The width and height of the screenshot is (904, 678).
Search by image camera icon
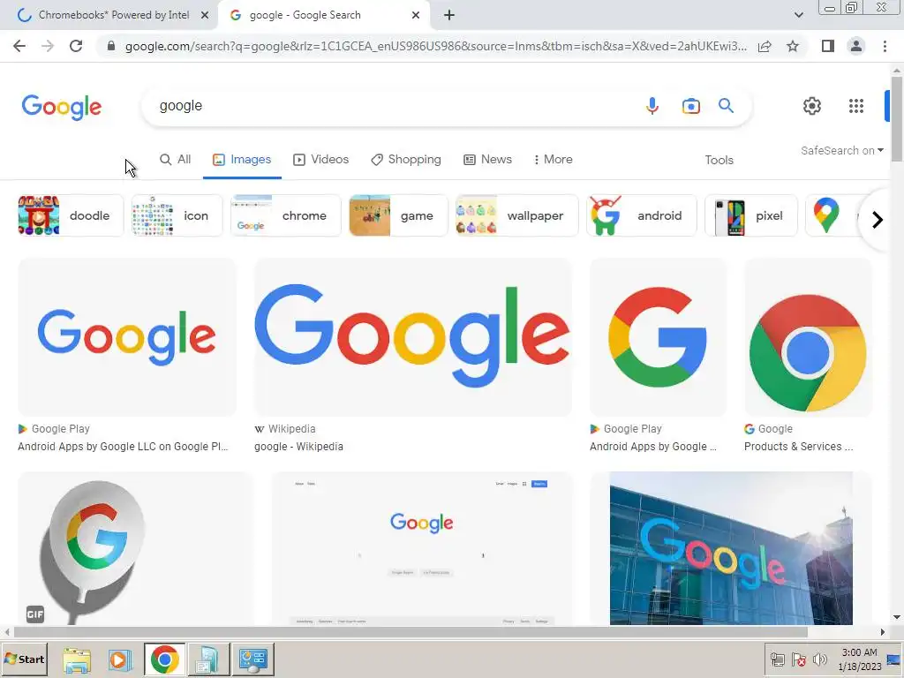[690, 106]
